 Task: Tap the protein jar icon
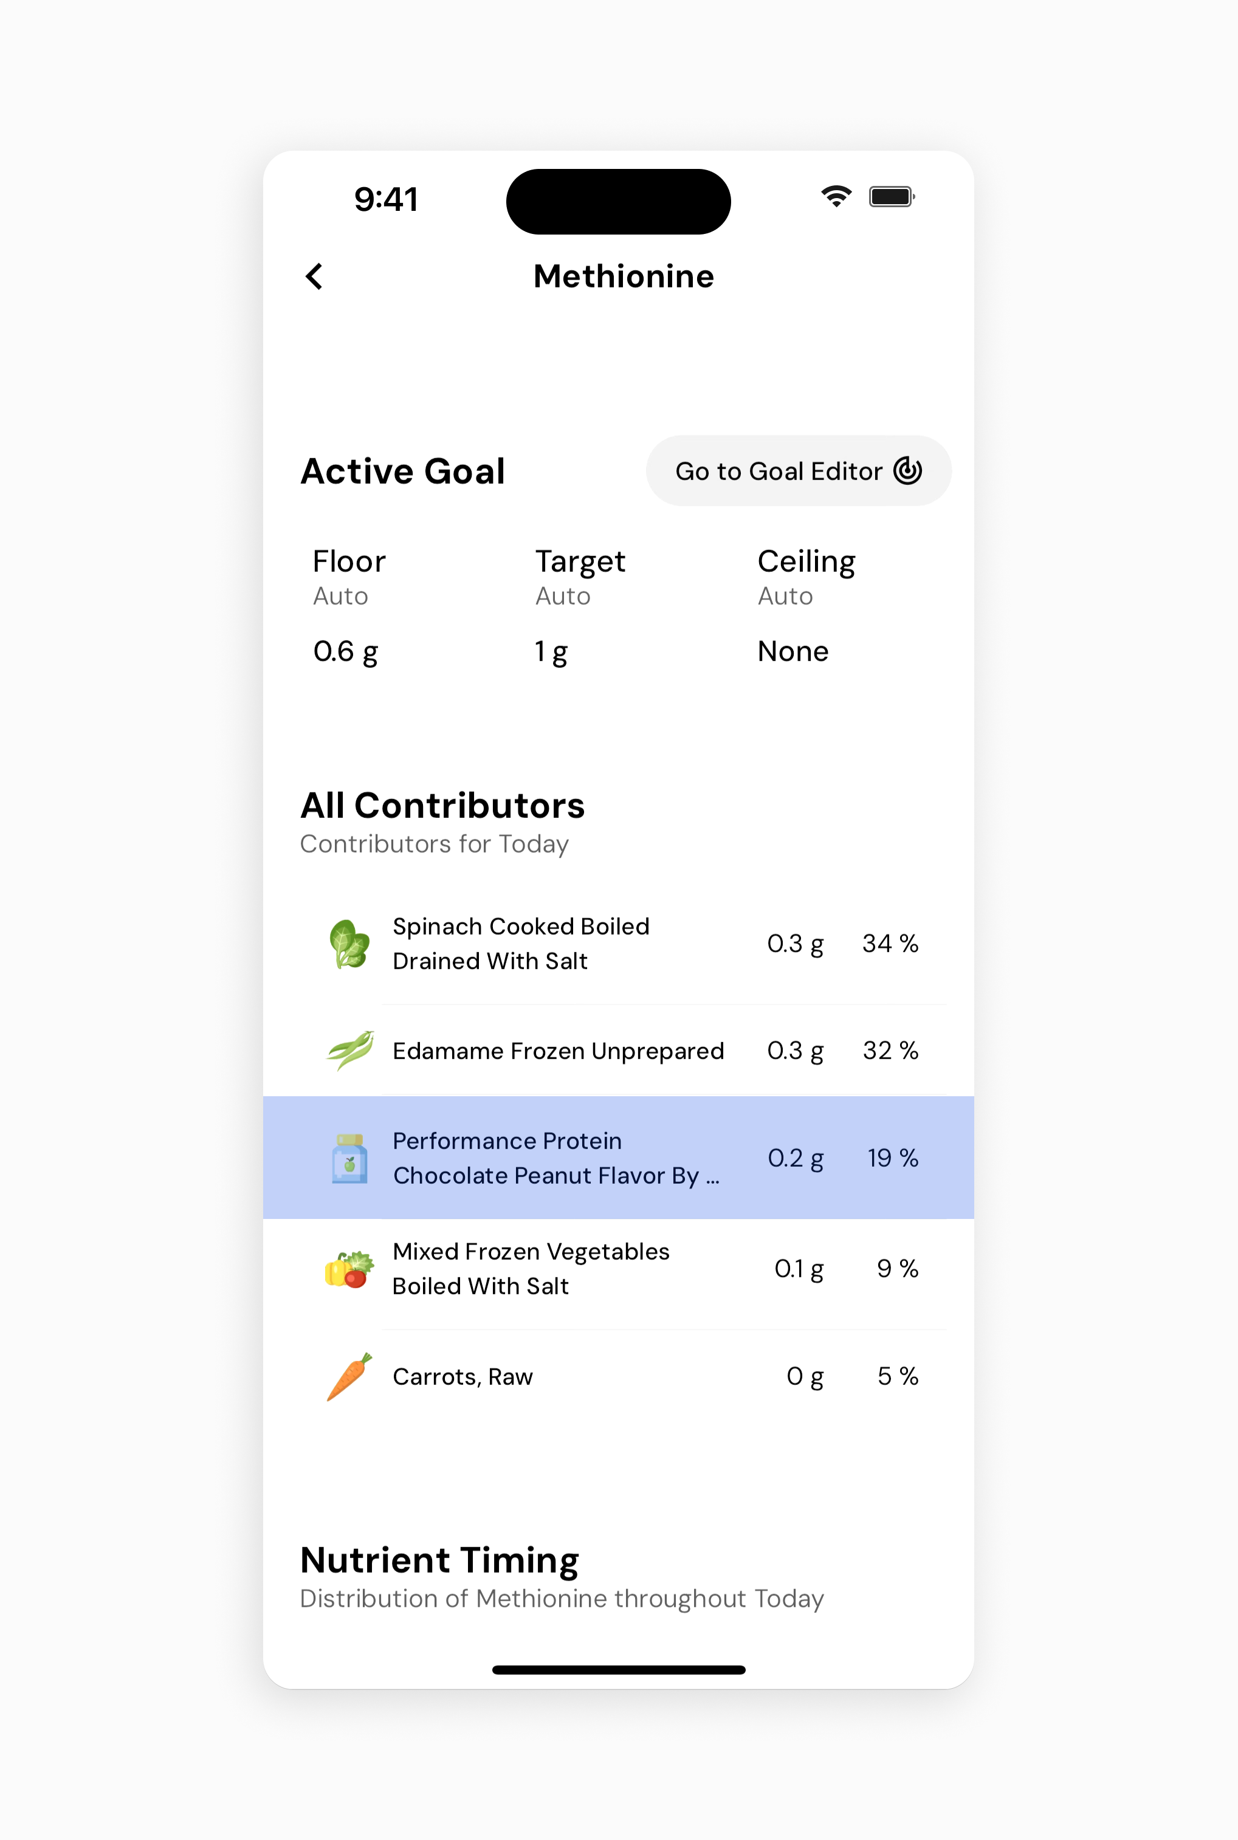pyautogui.click(x=350, y=1158)
